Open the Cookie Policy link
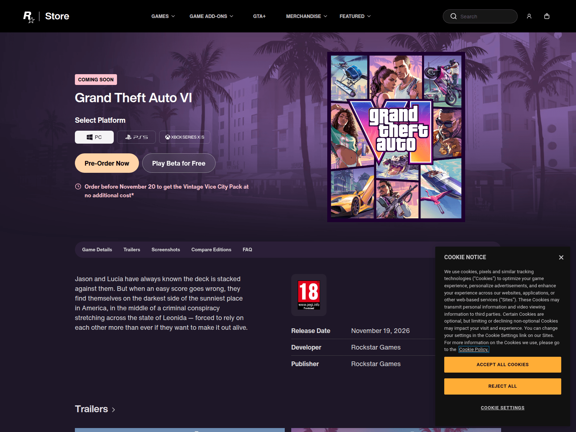Image resolution: width=576 pixels, height=432 pixels. pyautogui.click(x=474, y=350)
